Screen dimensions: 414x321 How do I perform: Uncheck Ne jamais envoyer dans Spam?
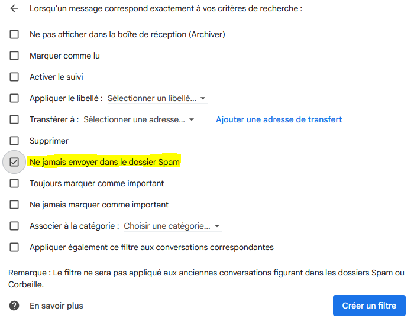pyautogui.click(x=14, y=162)
